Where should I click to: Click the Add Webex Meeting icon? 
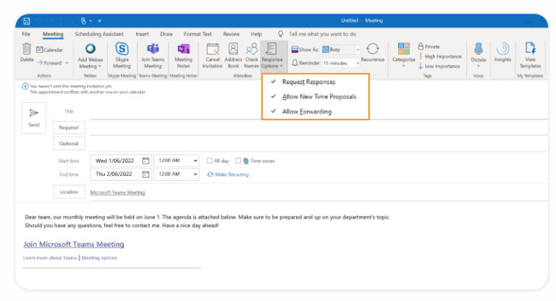90,48
